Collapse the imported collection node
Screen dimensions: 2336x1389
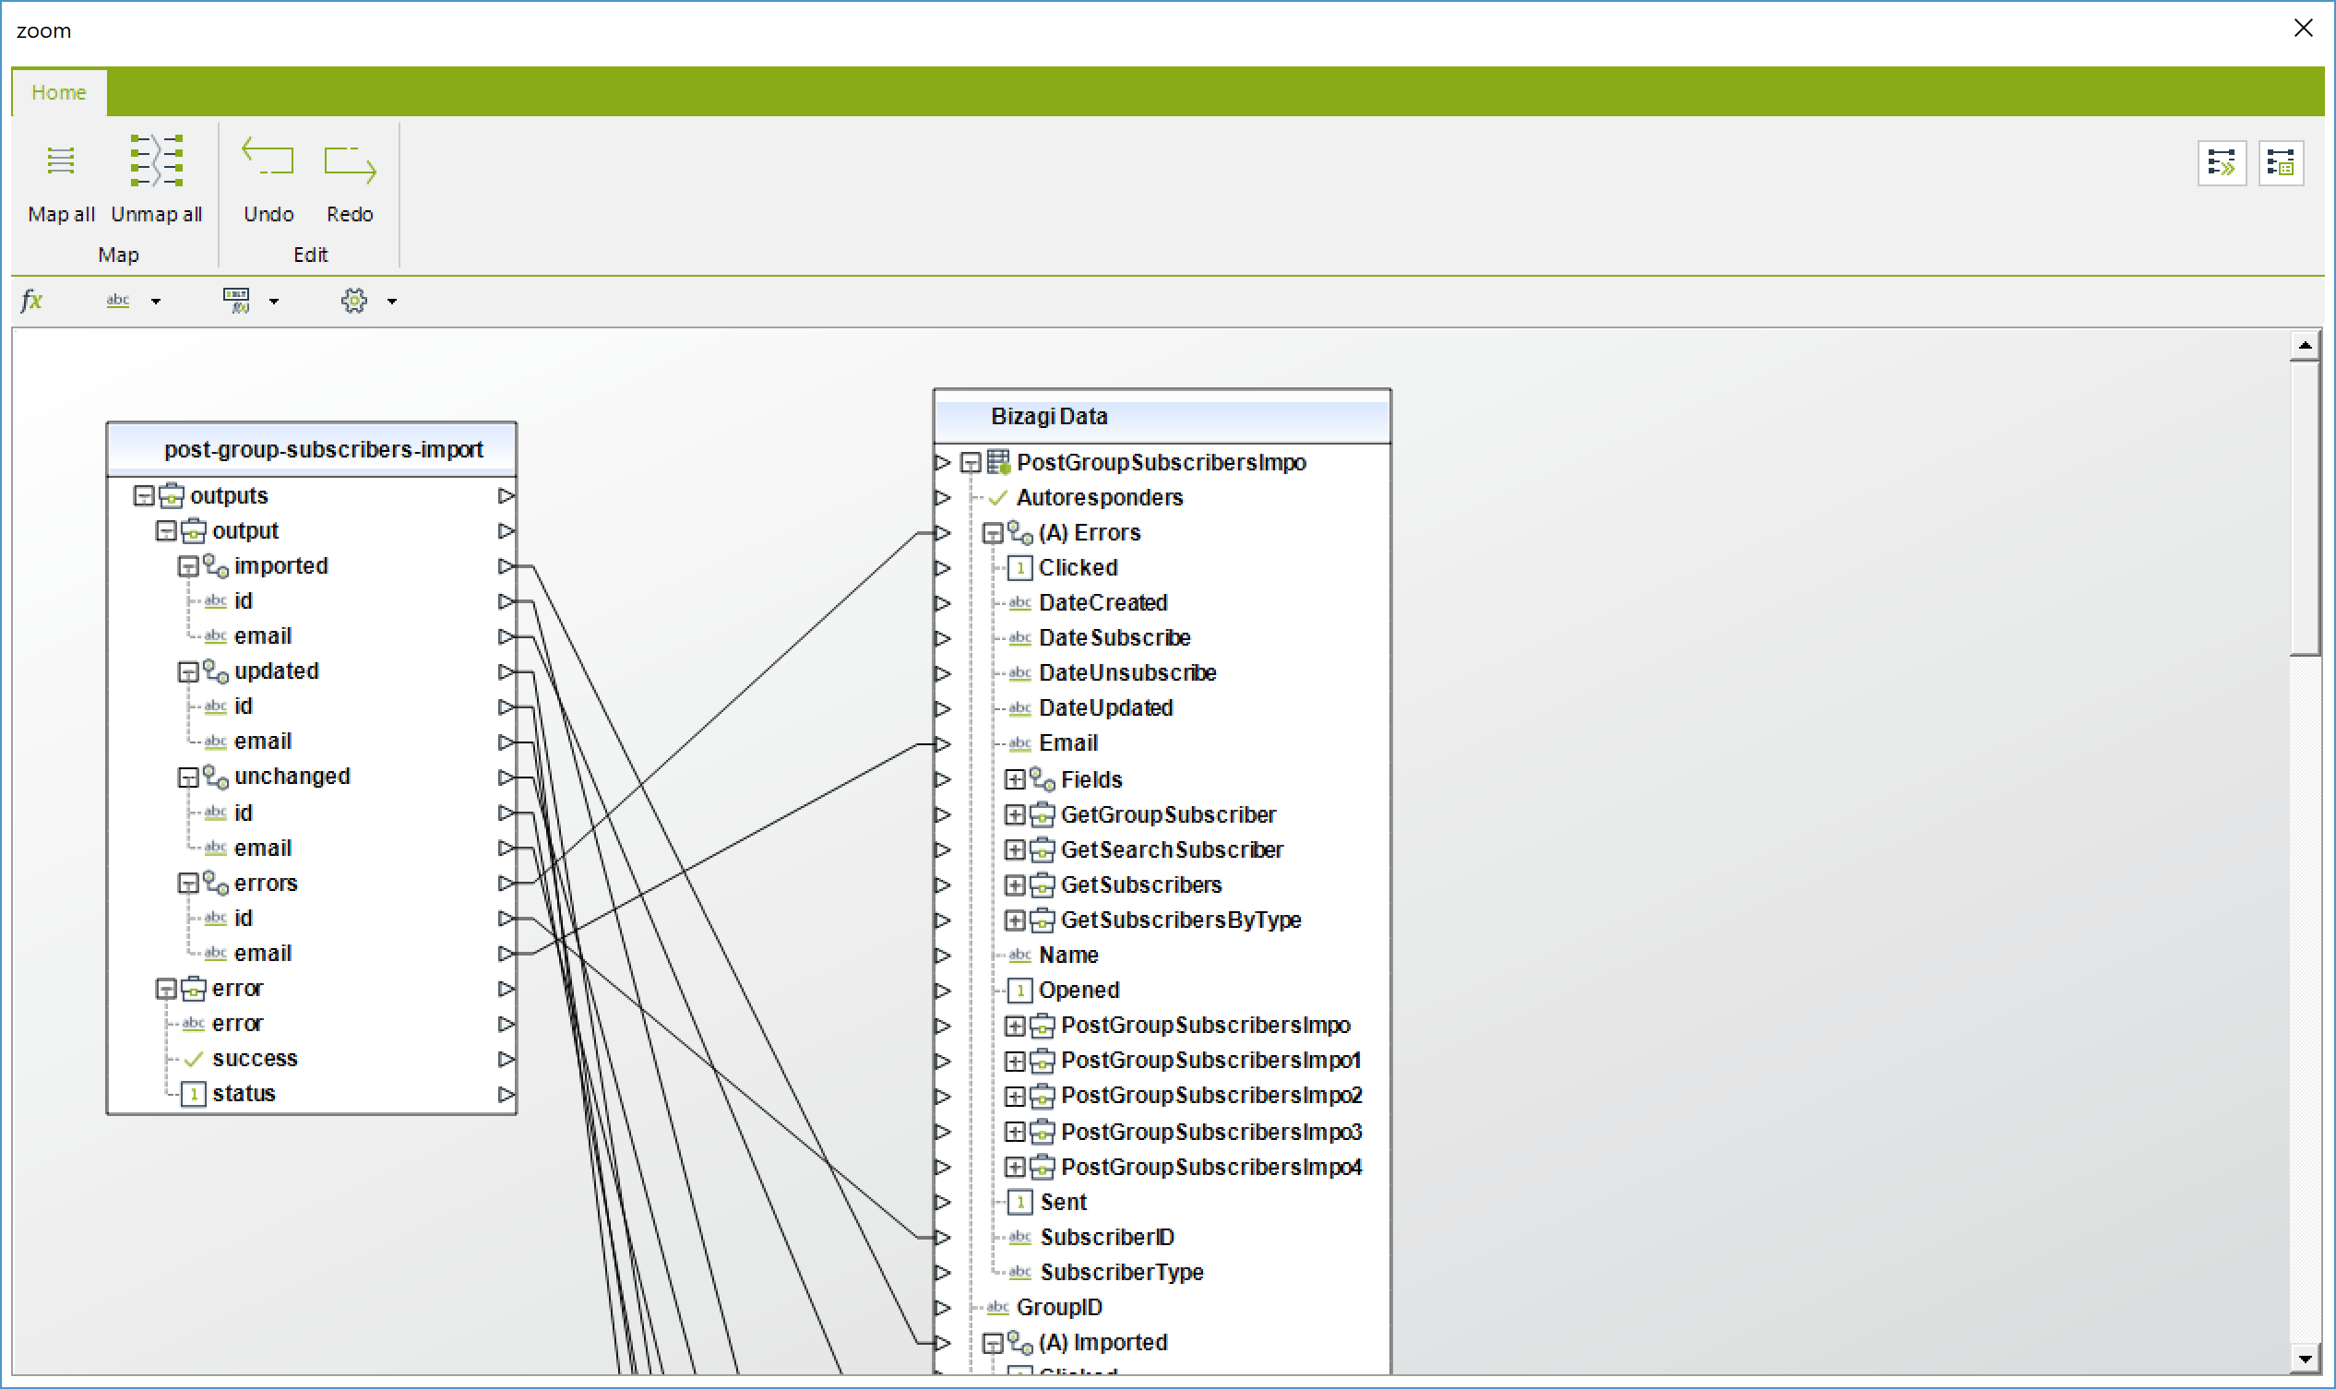188,566
